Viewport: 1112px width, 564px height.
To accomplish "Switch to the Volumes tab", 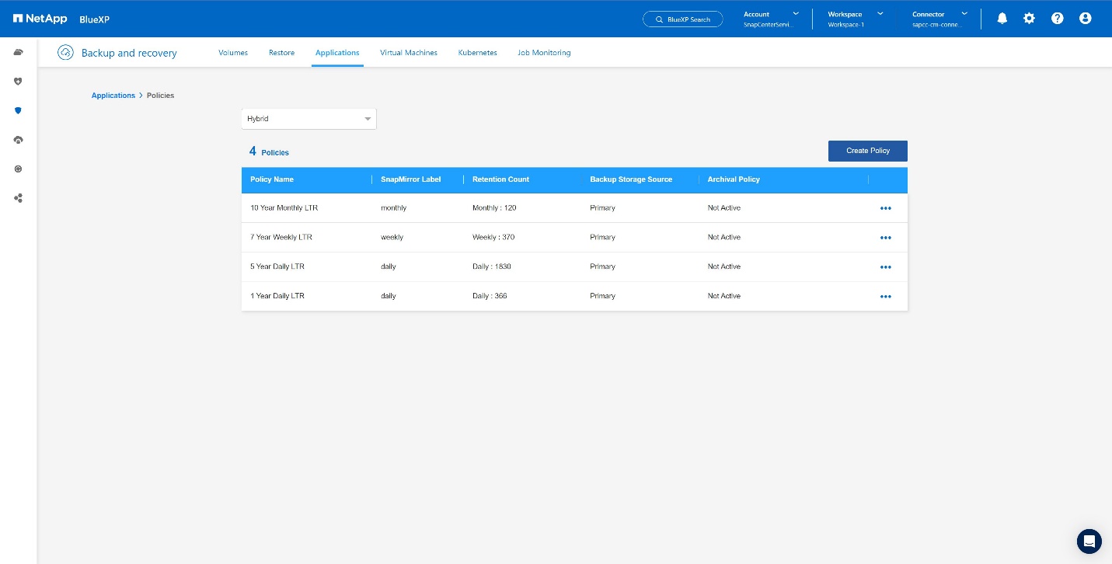I will pyautogui.click(x=233, y=53).
